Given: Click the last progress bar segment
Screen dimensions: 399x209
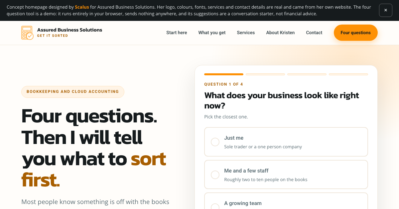Looking at the screenshot, I should 348,74.
